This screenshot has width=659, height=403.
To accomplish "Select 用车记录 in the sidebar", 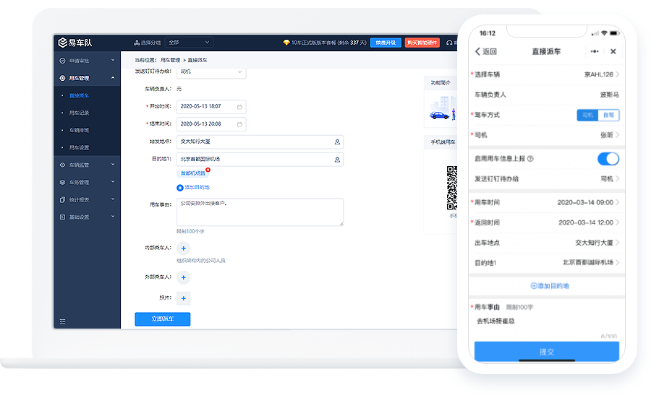I will (x=79, y=113).
